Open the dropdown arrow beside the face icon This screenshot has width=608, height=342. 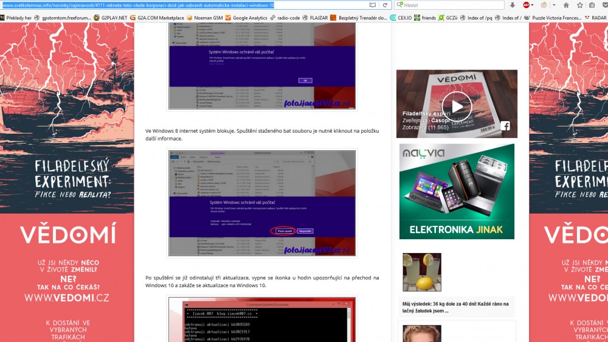[554, 5]
